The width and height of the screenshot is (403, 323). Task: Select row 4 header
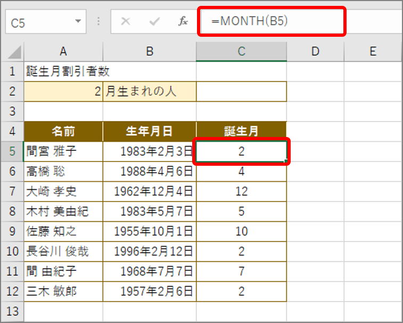click(12, 132)
